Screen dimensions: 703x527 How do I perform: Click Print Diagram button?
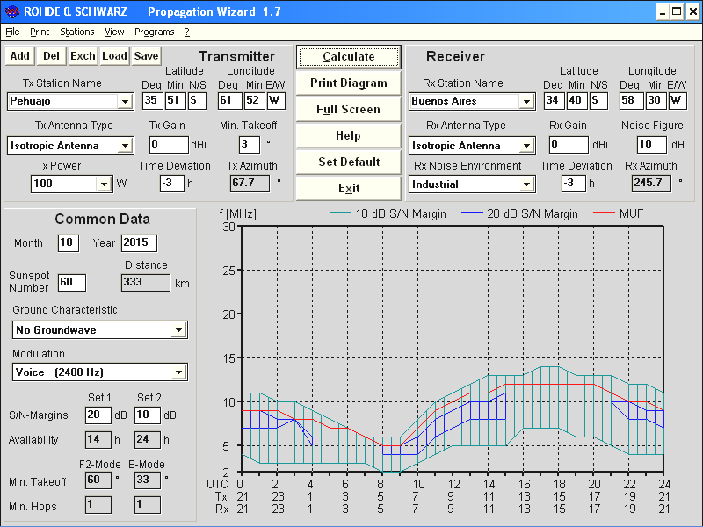[348, 83]
